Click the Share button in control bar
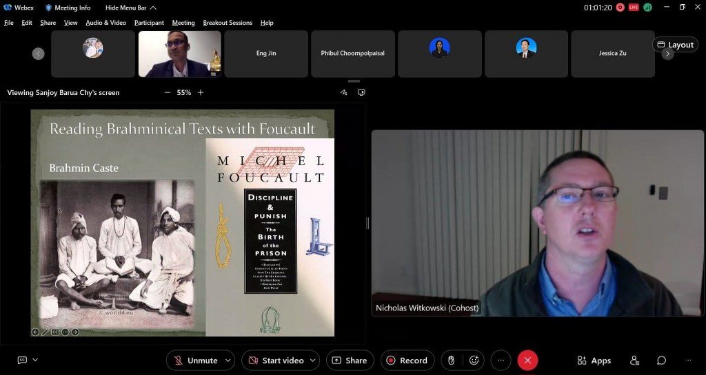 click(350, 360)
